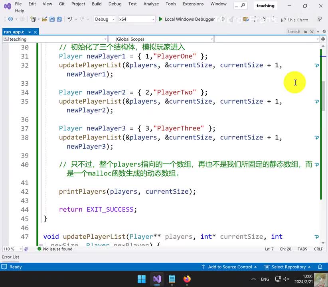The image size is (328, 287).
Task: Open the File menu
Action: 18,4
